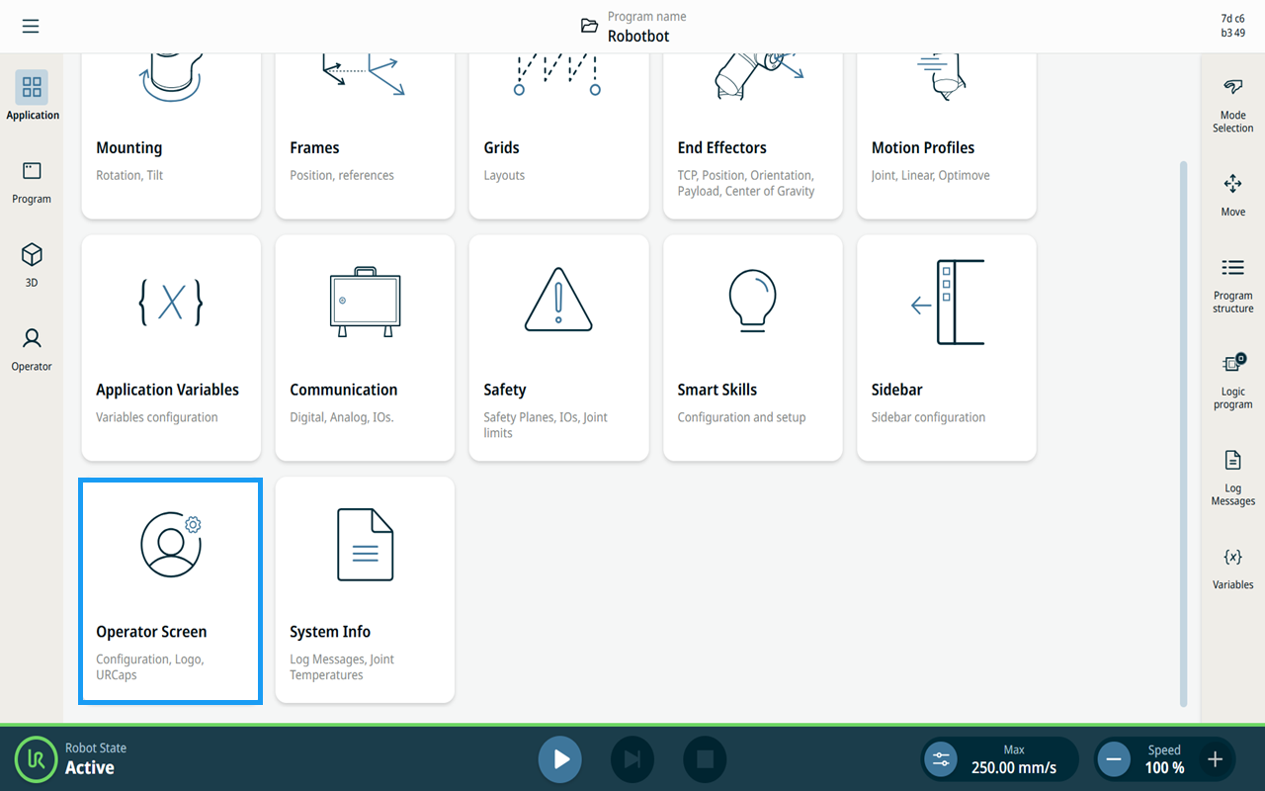Open the Sidebar configuration tile
1265x791 pixels.
(946, 348)
